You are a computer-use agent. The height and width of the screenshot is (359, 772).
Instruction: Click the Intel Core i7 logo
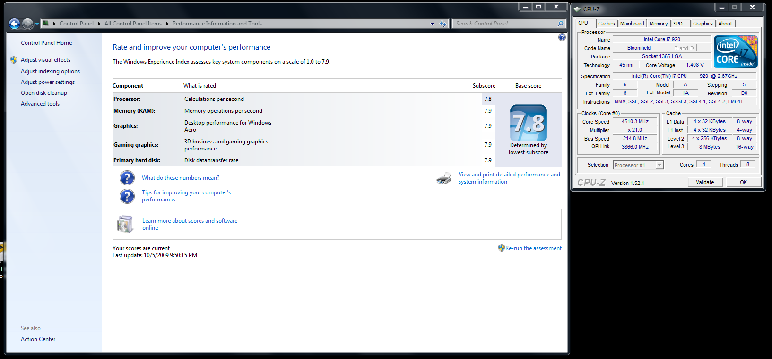pyautogui.click(x=736, y=52)
